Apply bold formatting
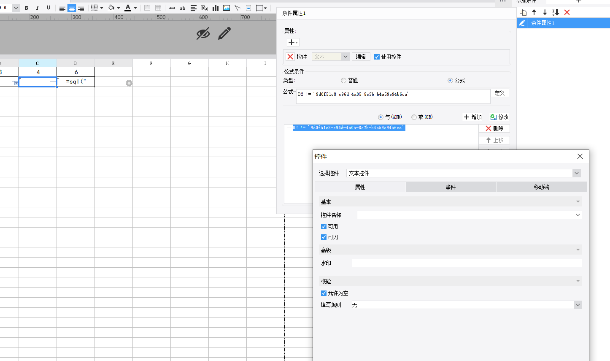The image size is (610, 361). click(x=26, y=8)
